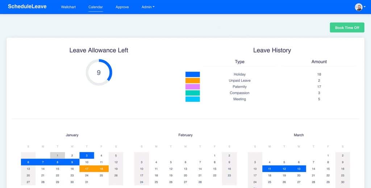This screenshot has height=188, width=371.
Task: Select the pink Paternity color swatch
Action: 192,87
